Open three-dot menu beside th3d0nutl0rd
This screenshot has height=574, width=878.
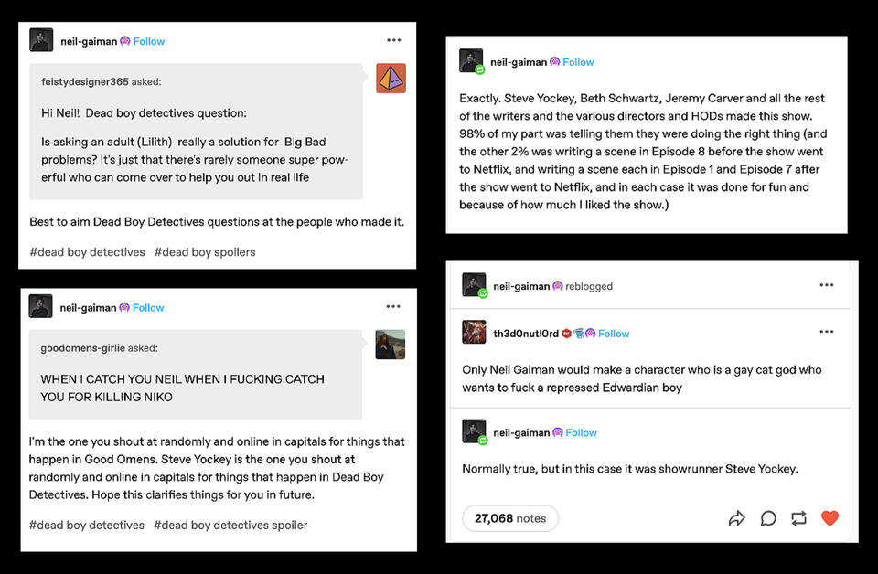[827, 332]
